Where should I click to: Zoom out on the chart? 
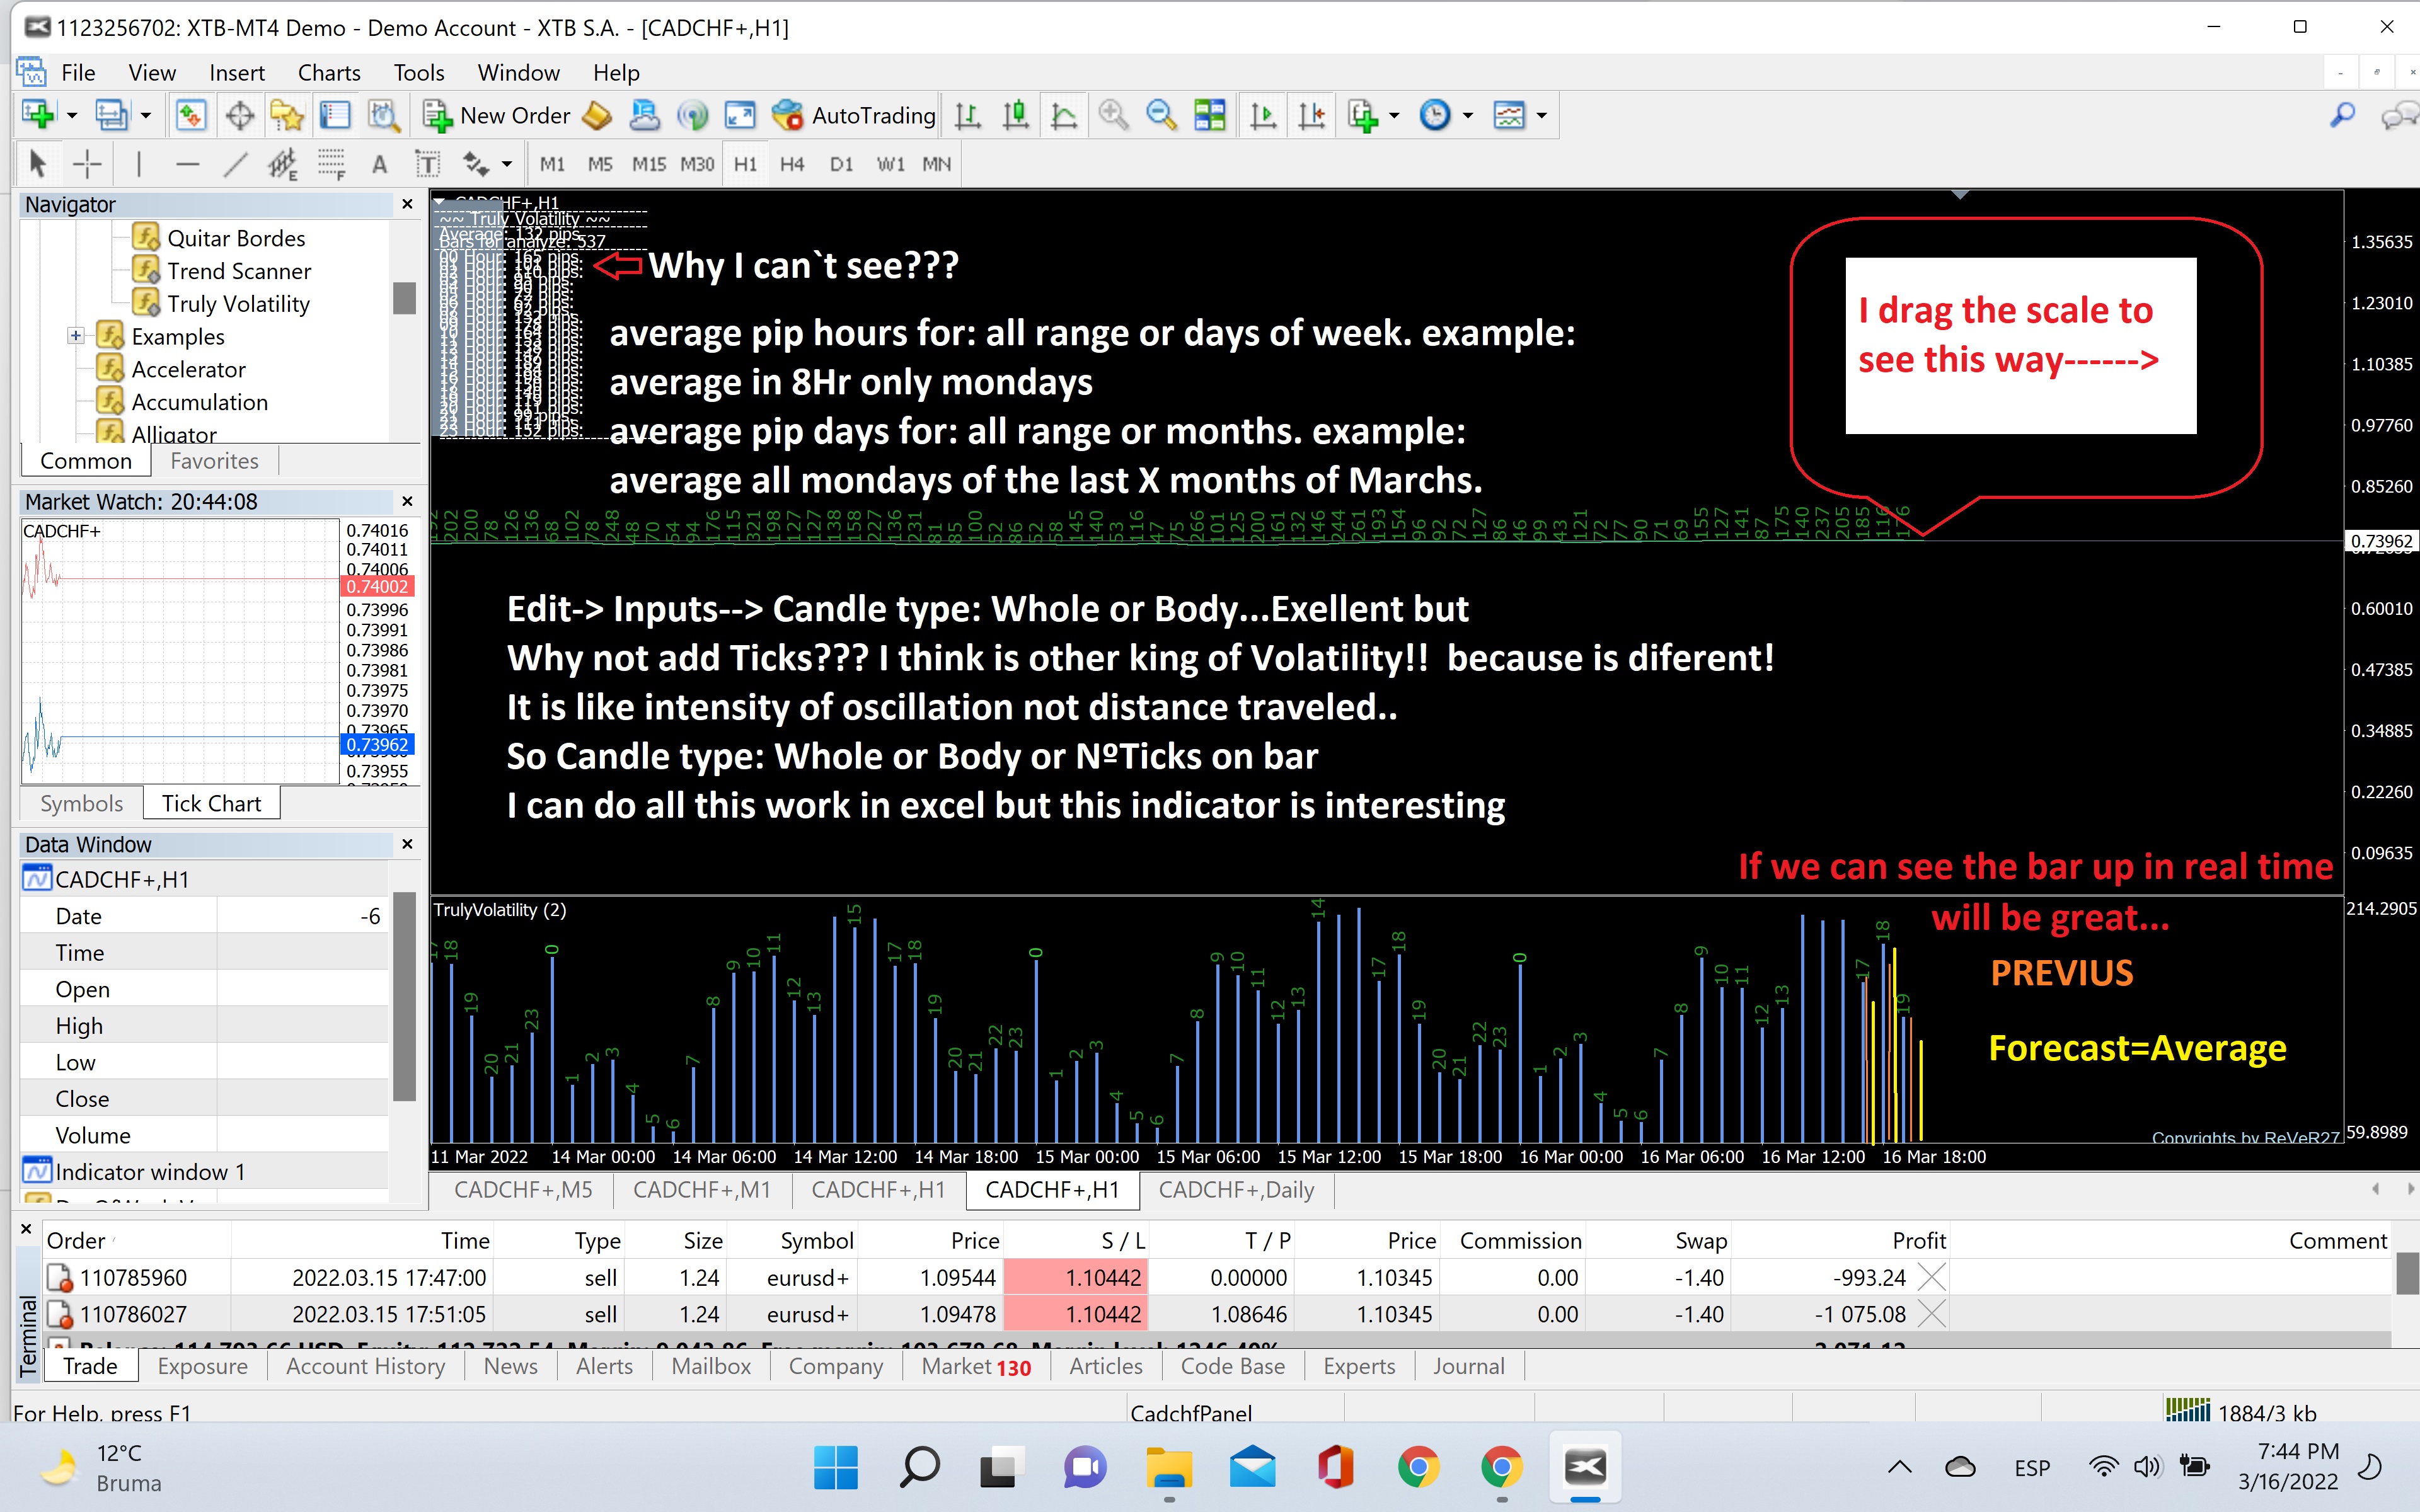point(1160,116)
